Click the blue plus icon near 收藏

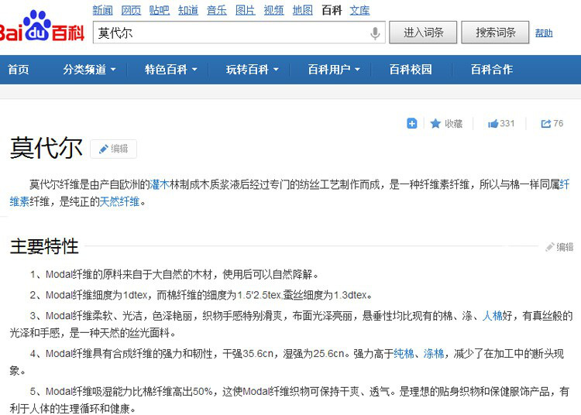412,123
